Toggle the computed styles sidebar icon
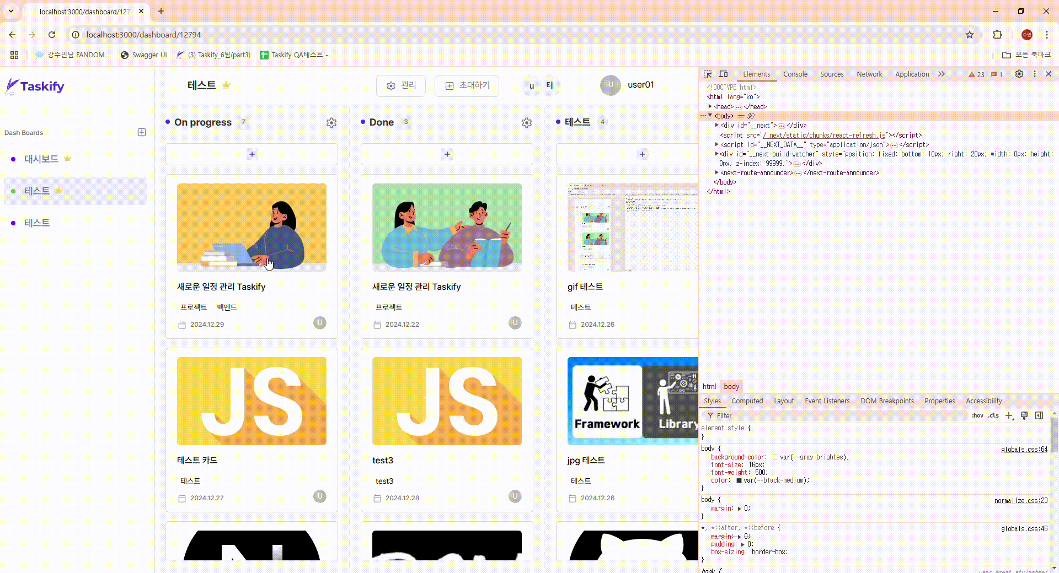Image resolution: width=1059 pixels, height=573 pixels. coord(1039,415)
